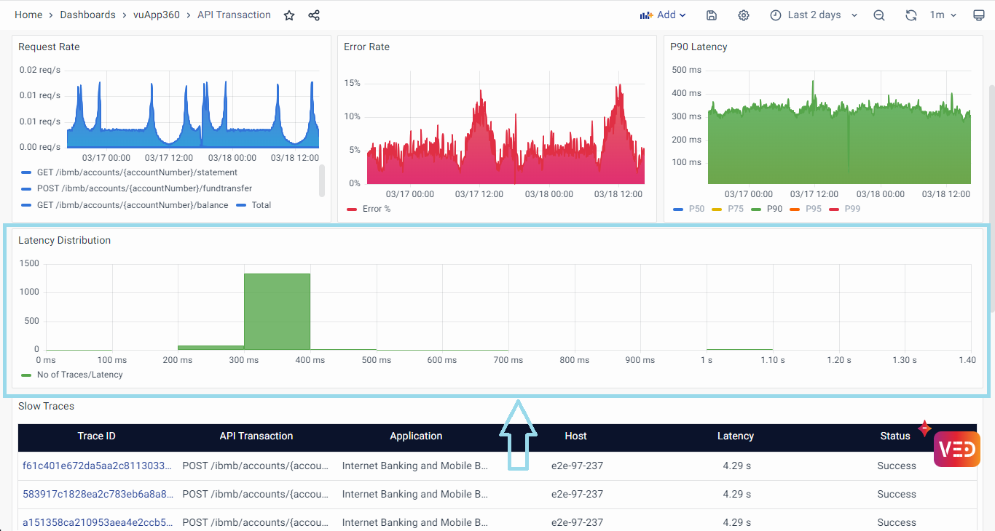Viewport: 995px width, 531px height.
Task: Open dashboard settings gear icon
Action: click(743, 15)
